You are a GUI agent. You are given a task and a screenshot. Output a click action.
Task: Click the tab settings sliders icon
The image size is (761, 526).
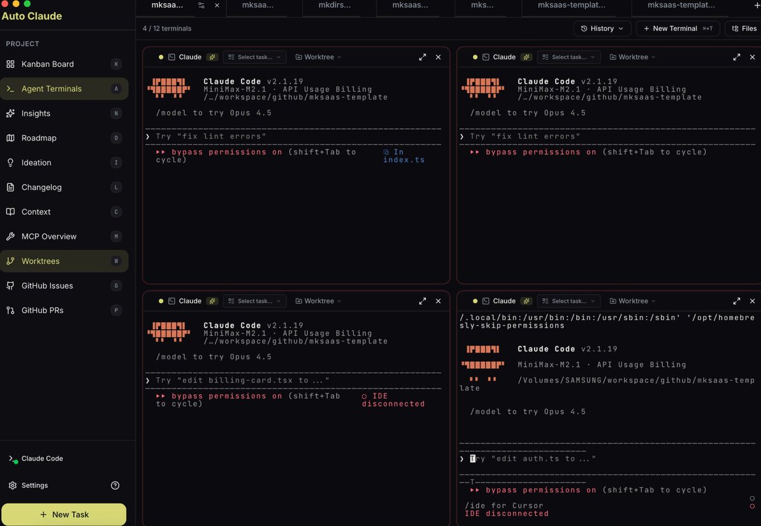point(202,5)
